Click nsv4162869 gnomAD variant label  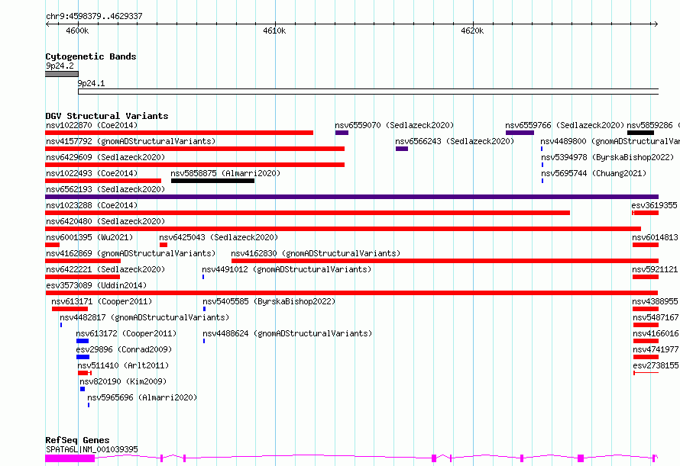(131, 253)
